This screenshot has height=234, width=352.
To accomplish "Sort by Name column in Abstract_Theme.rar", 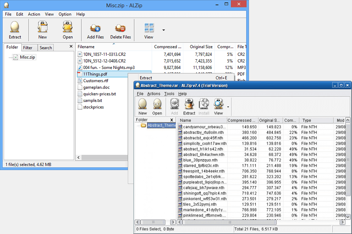I will tap(202, 120).
